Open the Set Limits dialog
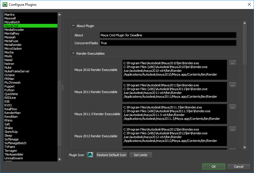Screen dimensions: 254x173 [x=141, y=155]
